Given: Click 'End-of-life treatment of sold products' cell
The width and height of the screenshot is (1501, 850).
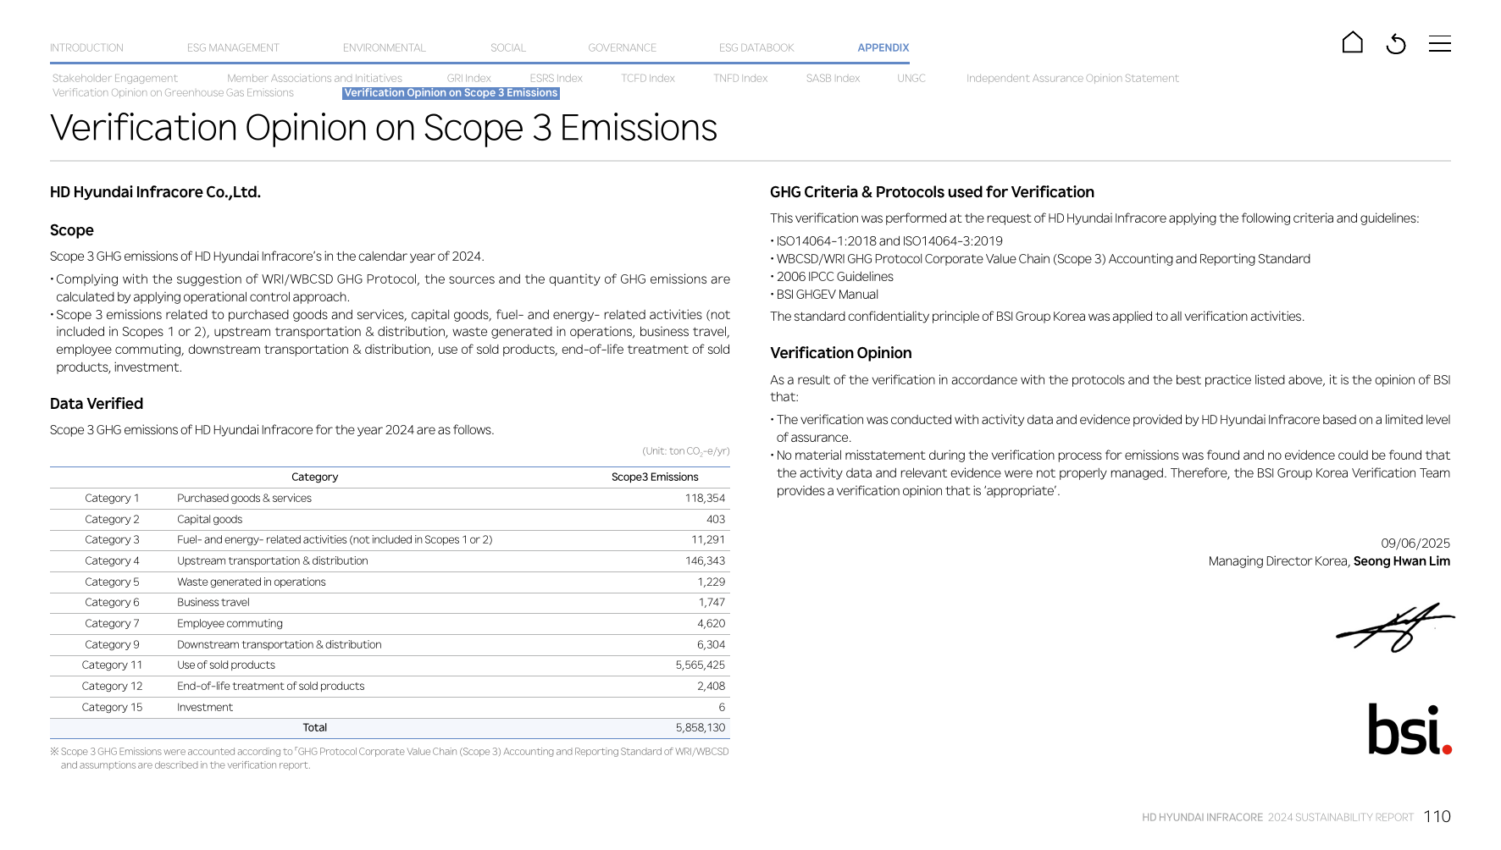Looking at the screenshot, I should [x=270, y=686].
